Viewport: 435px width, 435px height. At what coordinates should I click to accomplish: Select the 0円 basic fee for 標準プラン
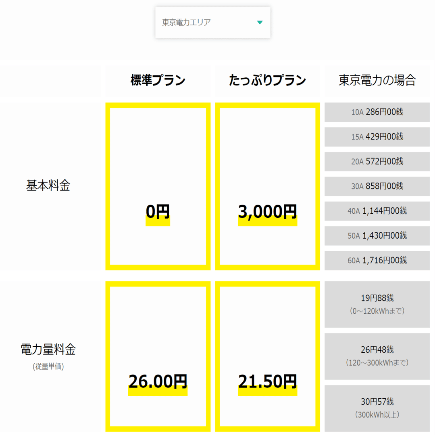tap(158, 212)
